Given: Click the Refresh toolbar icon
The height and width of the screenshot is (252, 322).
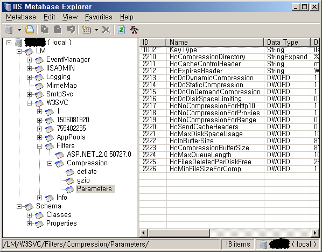Looking at the screenshot, I should pyautogui.click(x=121, y=30).
